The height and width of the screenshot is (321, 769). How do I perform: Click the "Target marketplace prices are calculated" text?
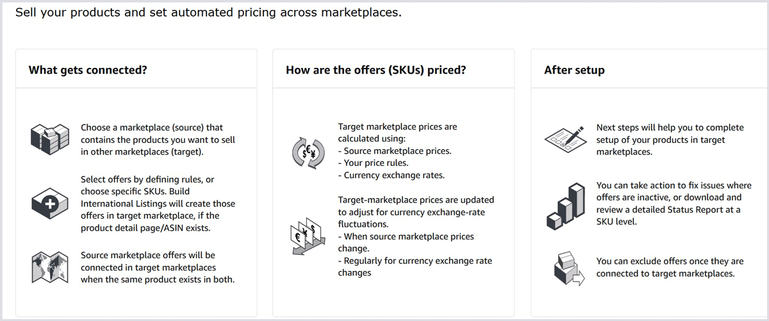click(x=397, y=151)
